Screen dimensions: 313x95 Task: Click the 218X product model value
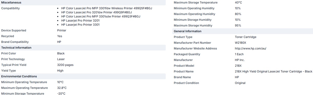coord(239,66)
